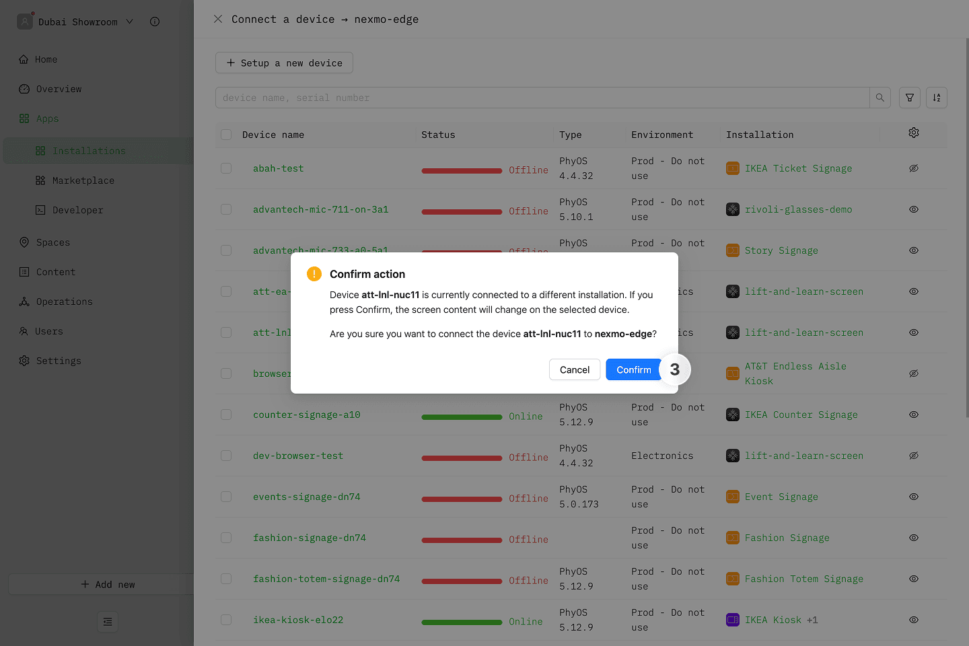Collapse the sidebar menu toggle
This screenshot has width=969, height=646.
(108, 622)
